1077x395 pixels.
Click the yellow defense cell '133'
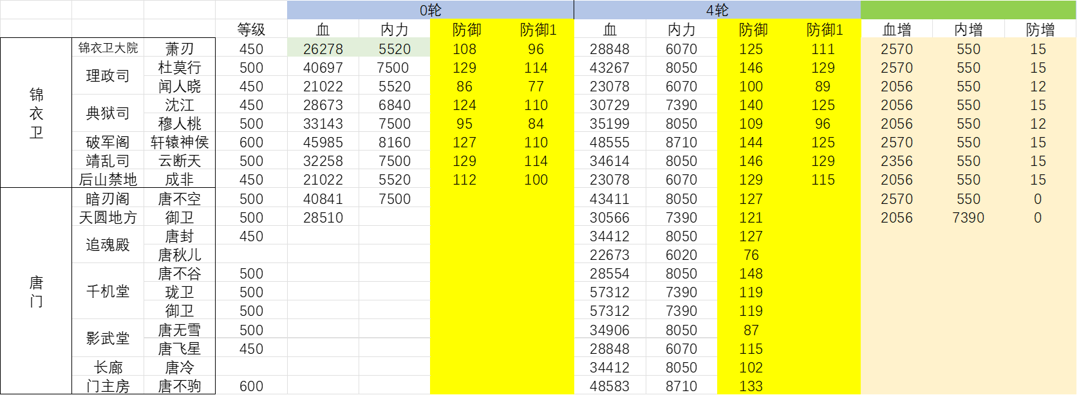(x=751, y=386)
